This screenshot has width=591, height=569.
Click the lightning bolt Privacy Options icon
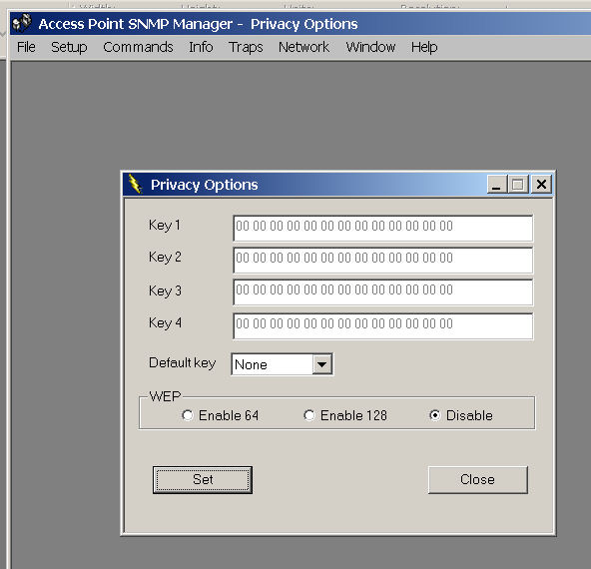pos(136,184)
